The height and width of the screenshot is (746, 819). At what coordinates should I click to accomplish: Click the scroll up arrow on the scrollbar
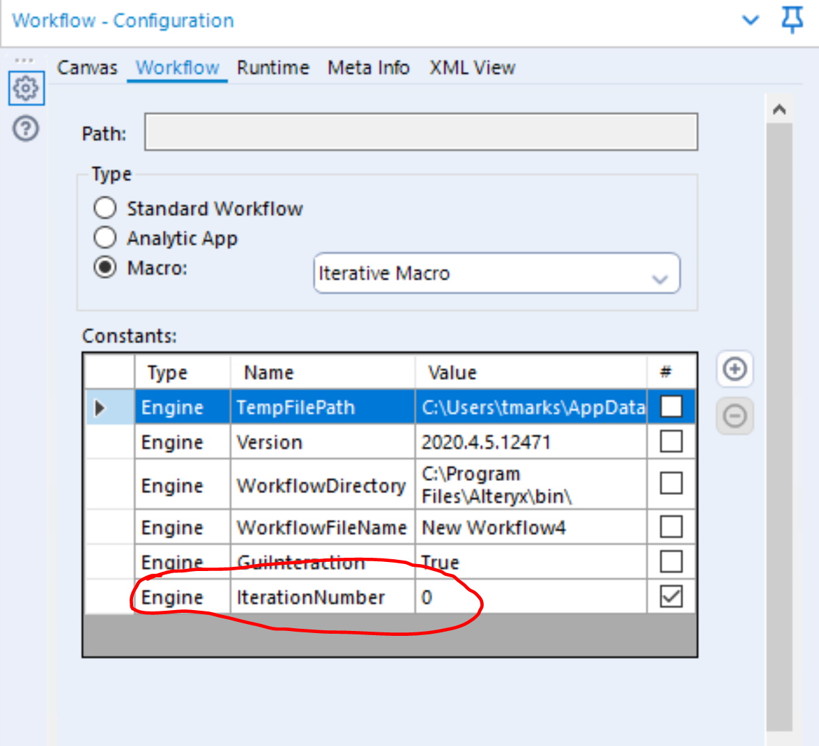(781, 108)
